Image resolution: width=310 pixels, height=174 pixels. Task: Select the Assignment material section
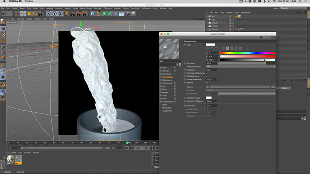[x=167, y=111]
